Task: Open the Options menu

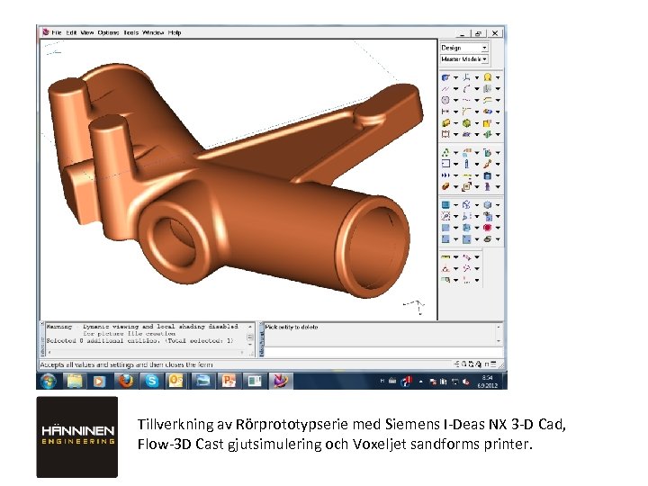Action: (x=108, y=32)
